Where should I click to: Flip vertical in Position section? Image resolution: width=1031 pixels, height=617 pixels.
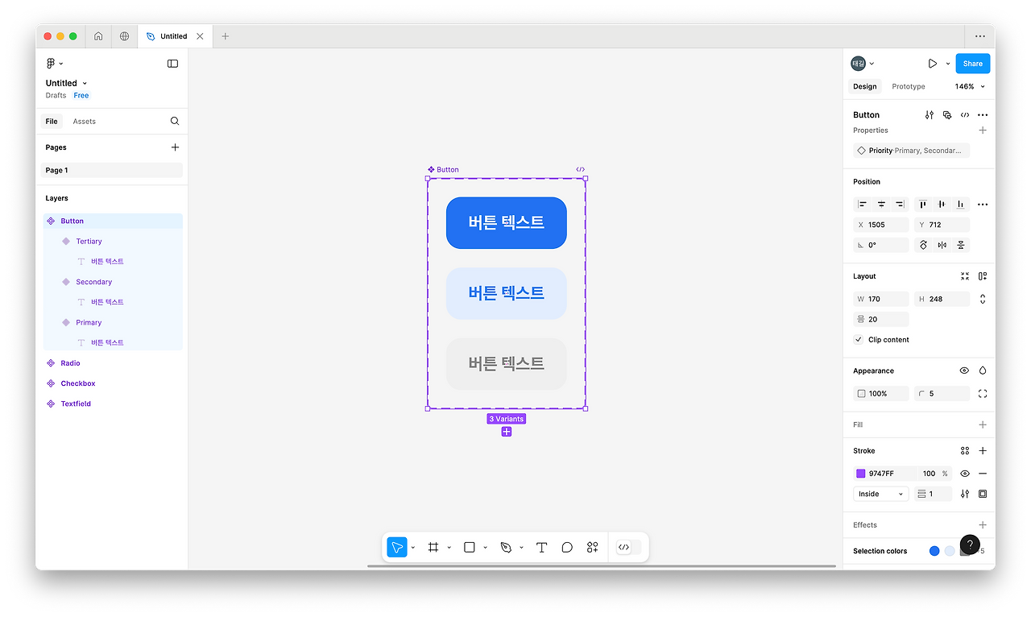960,245
